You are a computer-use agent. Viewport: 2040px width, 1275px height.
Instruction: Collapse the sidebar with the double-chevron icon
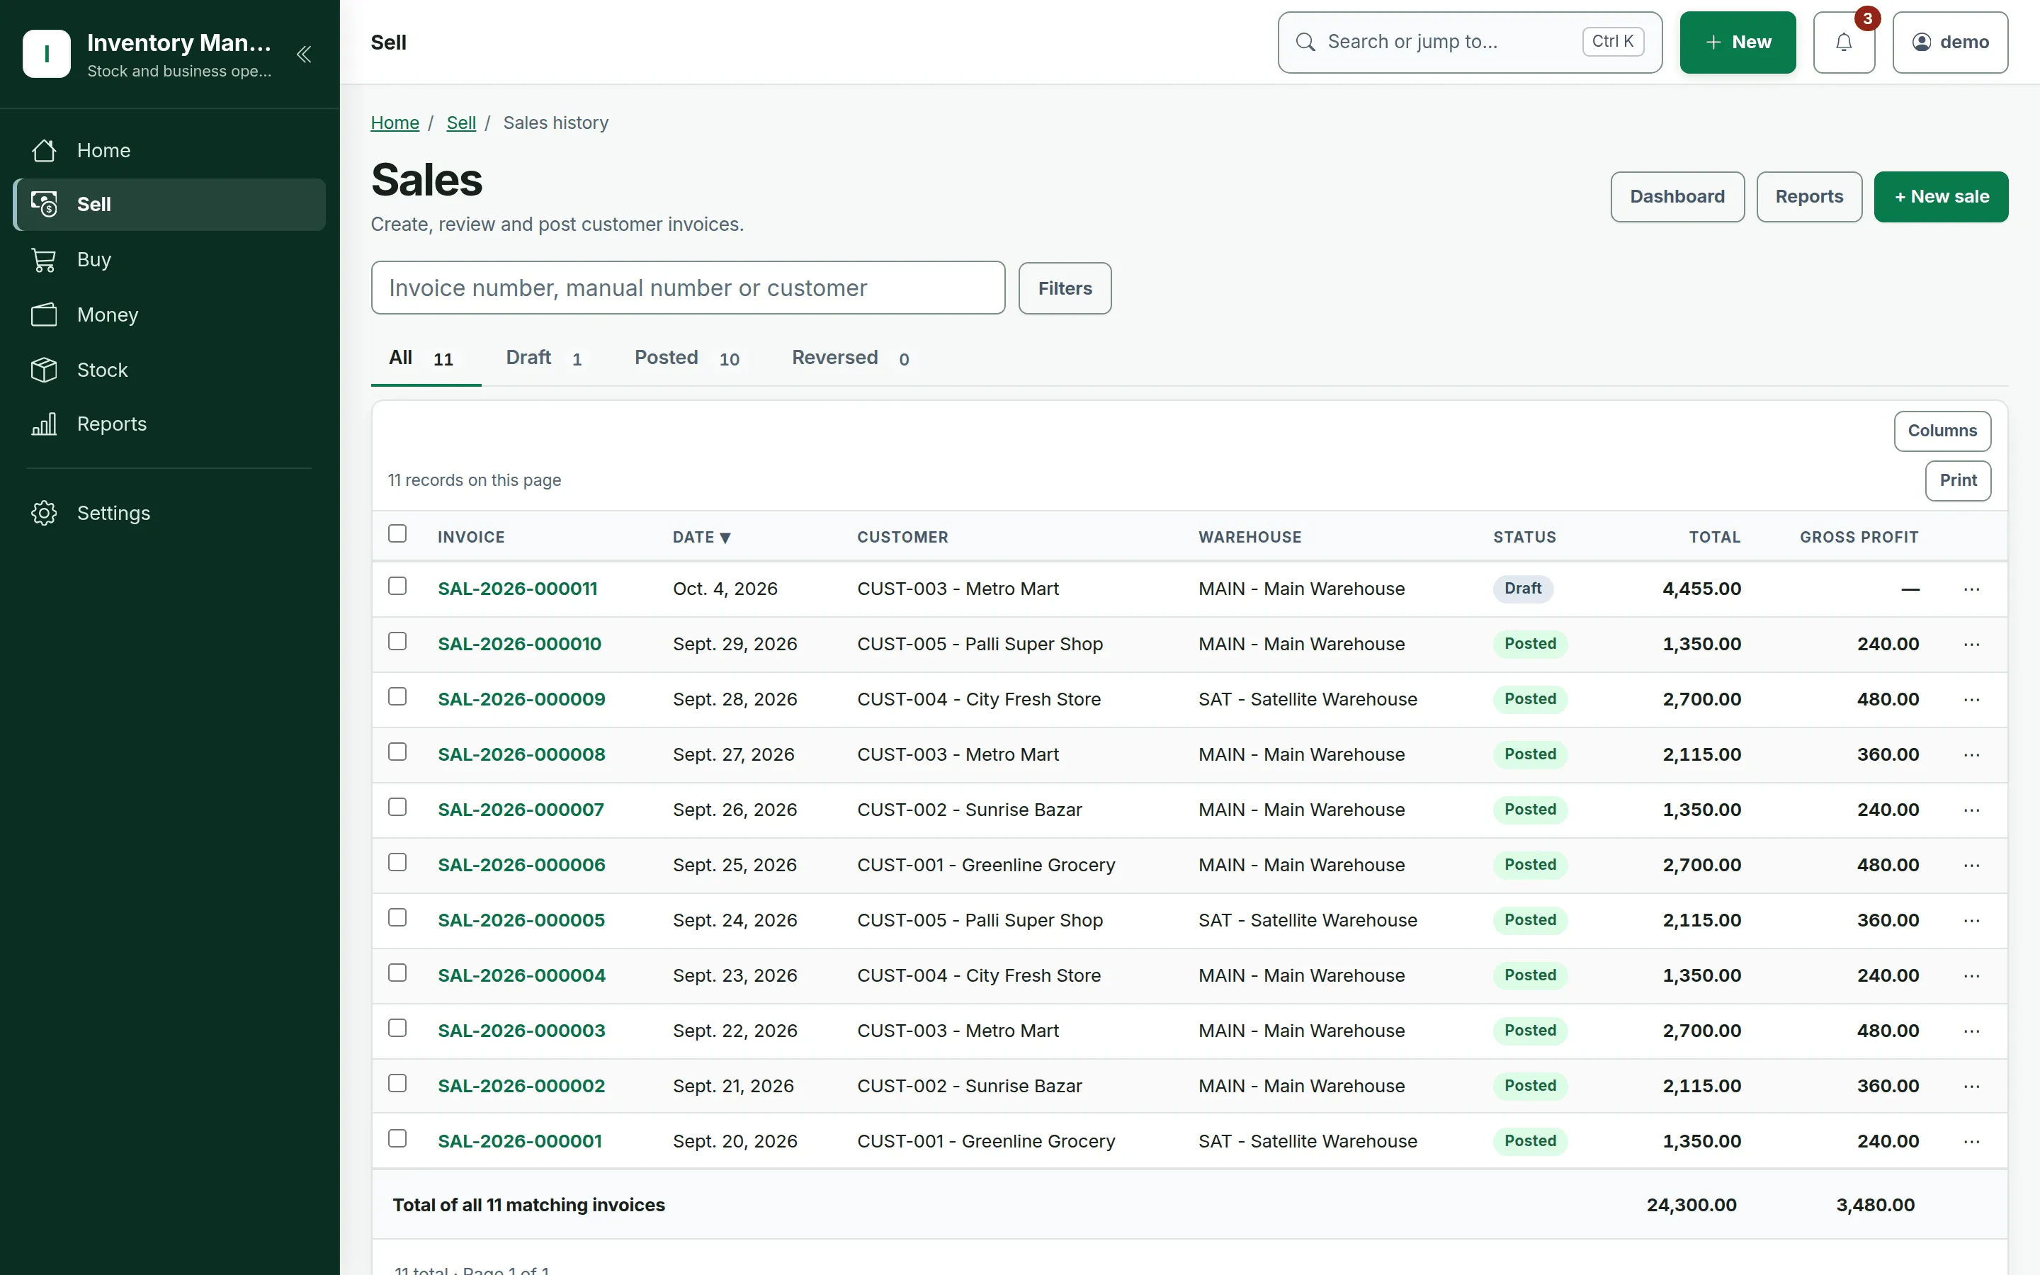coord(303,55)
